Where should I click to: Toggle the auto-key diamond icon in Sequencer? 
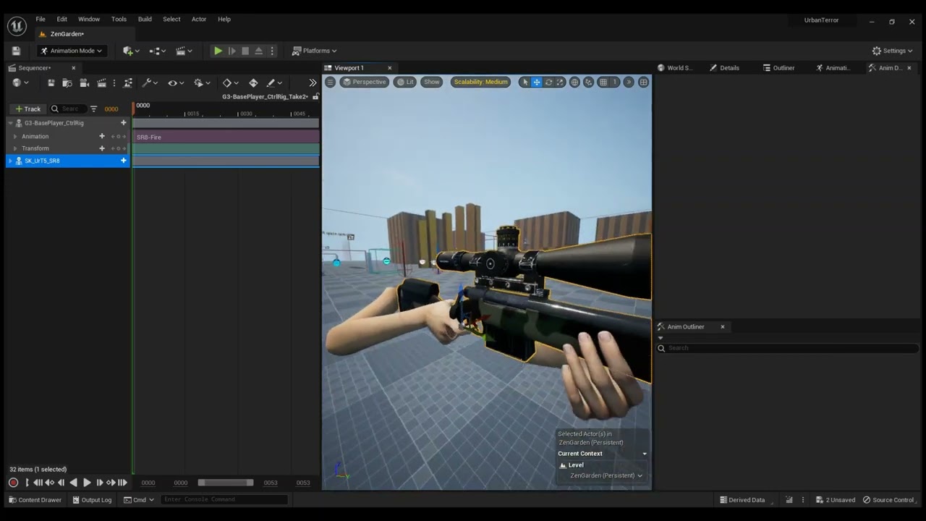253,83
